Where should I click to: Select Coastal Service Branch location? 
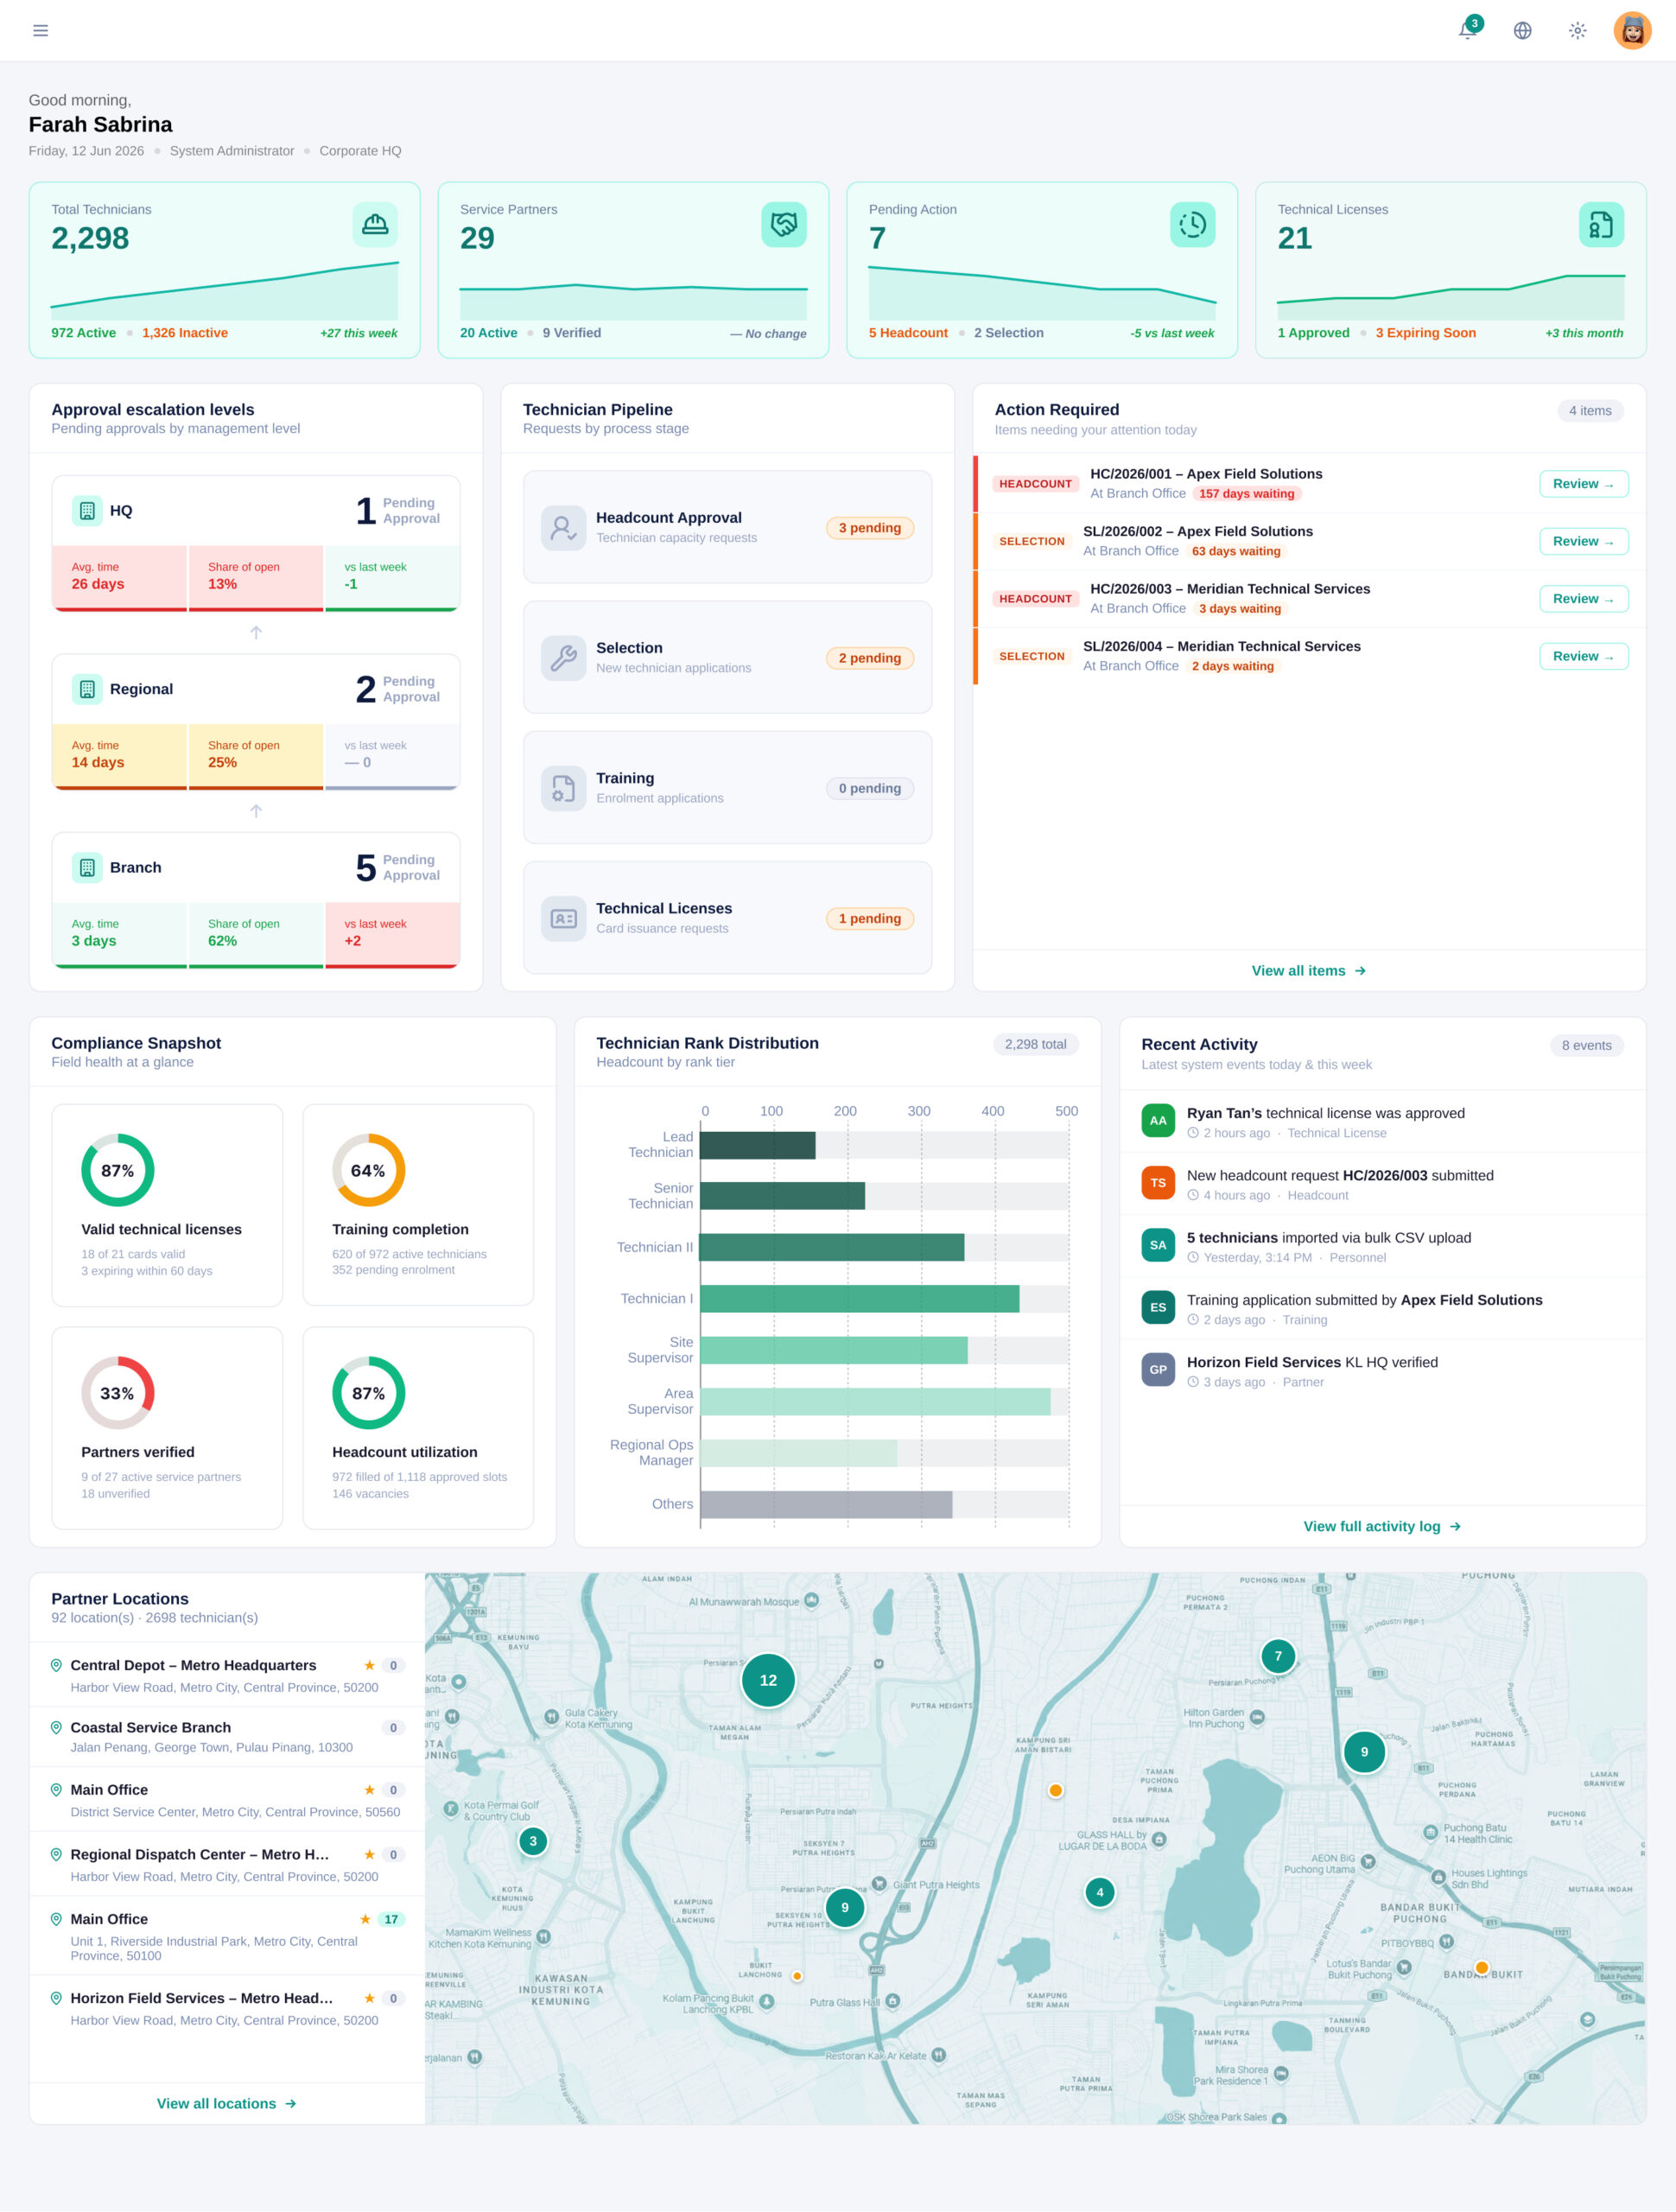[x=227, y=1737]
